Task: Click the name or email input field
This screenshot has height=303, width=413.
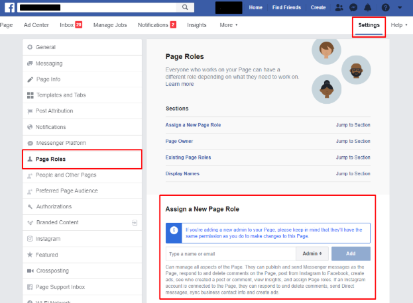Action: (x=231, y=253)
